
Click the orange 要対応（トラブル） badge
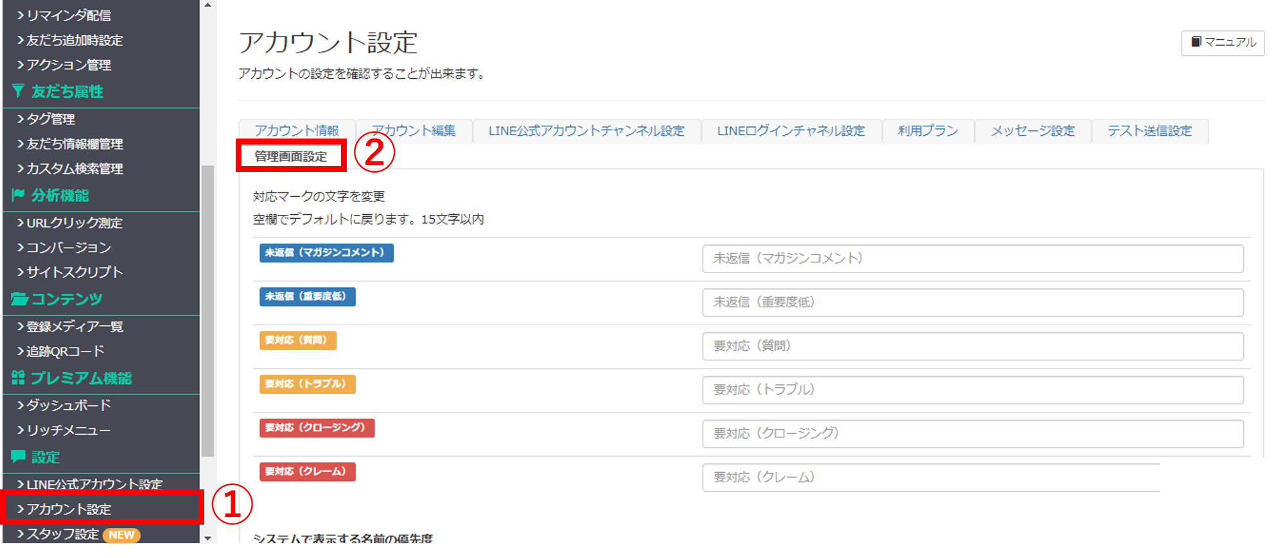[x=307, y=384]
